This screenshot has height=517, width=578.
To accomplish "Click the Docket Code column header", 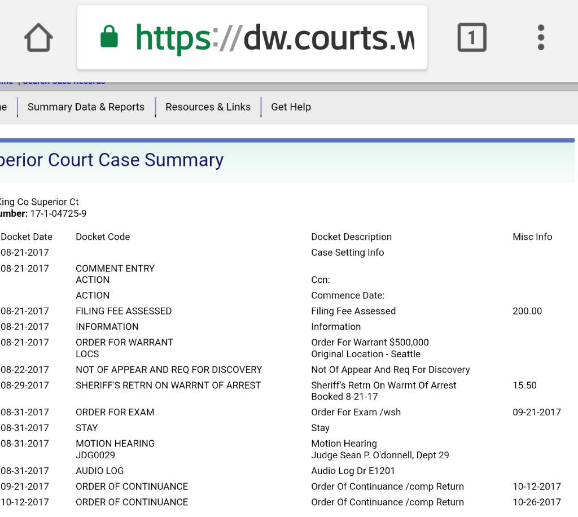I will click(x=103, y=237).
